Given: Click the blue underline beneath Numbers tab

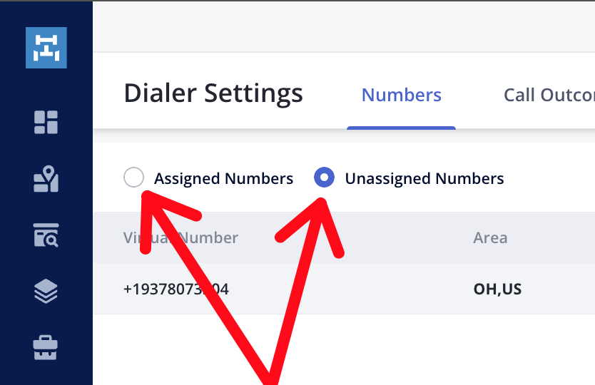Looking at the screenshot, I should click(401, 128).
